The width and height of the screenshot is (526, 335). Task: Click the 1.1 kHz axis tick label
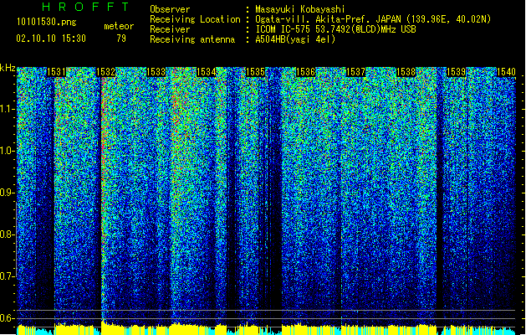click(x=8, y=109)
